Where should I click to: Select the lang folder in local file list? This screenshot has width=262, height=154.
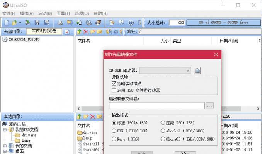tap(87, 138)
